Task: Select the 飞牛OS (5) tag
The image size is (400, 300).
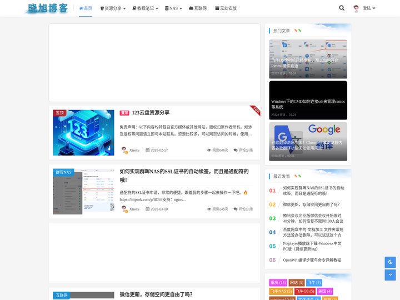Action: click(x=305, y=291)
